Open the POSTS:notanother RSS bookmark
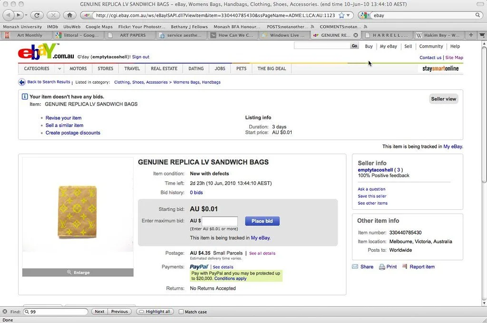The image size is (487, 323). [x=291, y=27]
